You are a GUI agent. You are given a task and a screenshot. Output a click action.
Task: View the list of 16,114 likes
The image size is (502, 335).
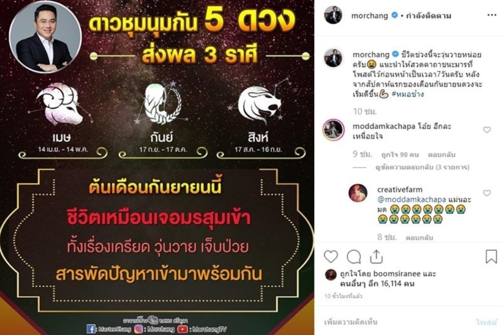pos(377,284)
